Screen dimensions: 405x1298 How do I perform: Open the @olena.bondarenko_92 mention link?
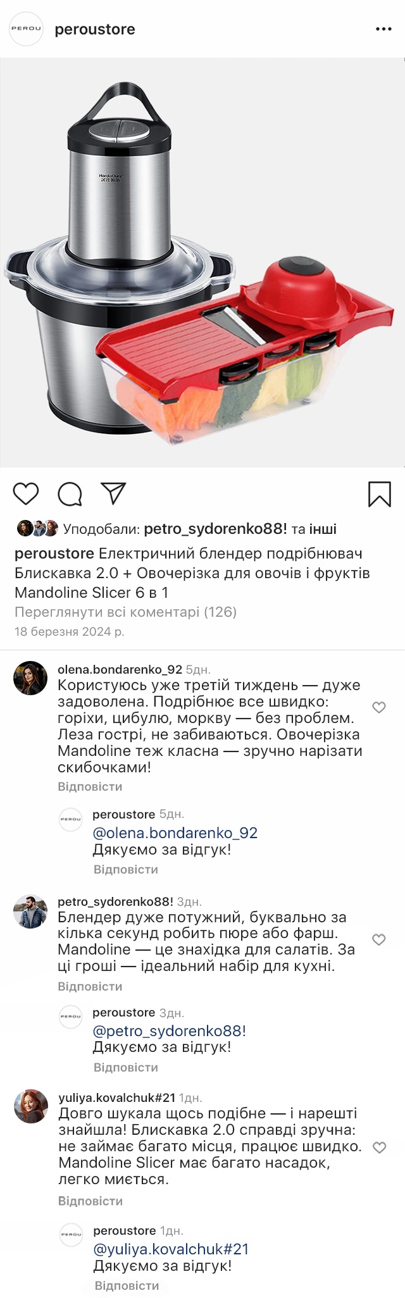tap(175, 832)
